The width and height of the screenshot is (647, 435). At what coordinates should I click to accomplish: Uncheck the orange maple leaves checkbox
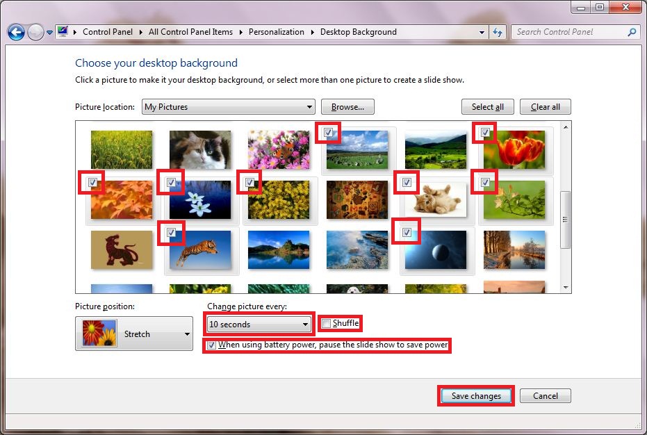click(x=92, y=182)
